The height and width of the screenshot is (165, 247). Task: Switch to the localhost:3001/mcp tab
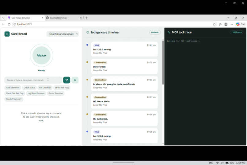point(64,18)
